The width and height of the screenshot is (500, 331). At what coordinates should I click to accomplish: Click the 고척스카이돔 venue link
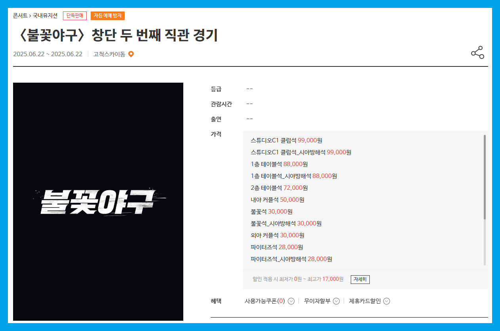pos(109,54)
